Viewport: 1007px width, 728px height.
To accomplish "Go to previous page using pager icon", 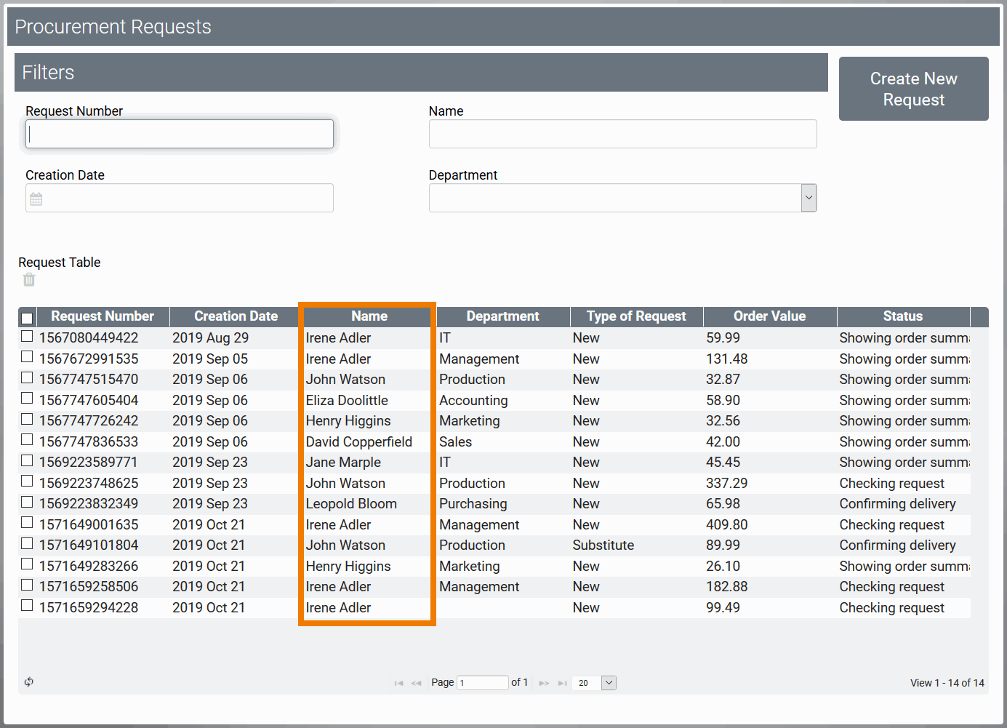I will pyautogui.click(x=416, y=683).
